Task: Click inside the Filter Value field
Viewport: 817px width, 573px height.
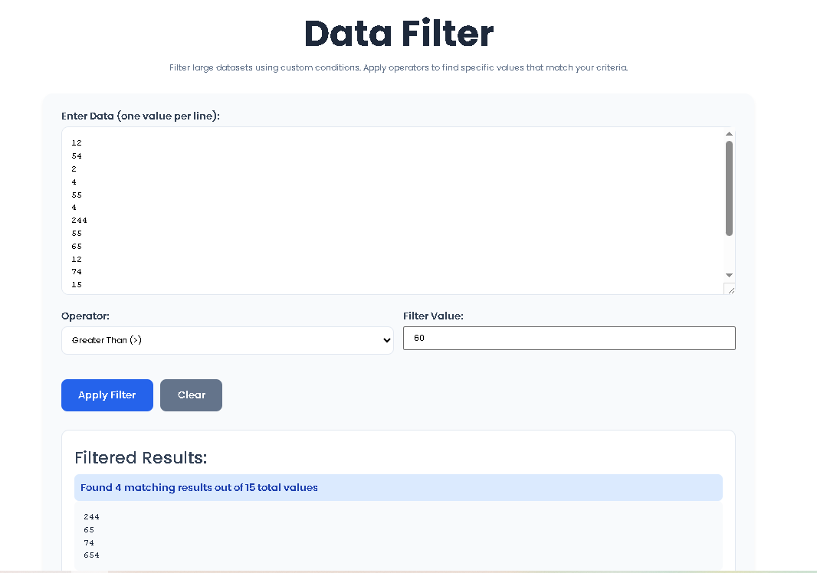Action: [569, 338]
